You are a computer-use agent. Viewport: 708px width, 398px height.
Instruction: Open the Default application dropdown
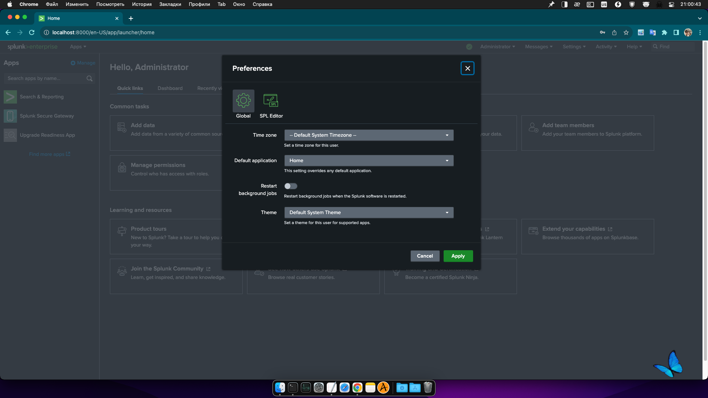[369, 161]
